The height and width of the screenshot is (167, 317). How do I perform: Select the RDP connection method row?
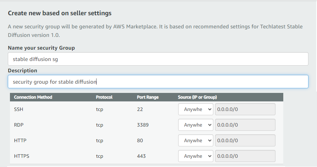point(147,125)
